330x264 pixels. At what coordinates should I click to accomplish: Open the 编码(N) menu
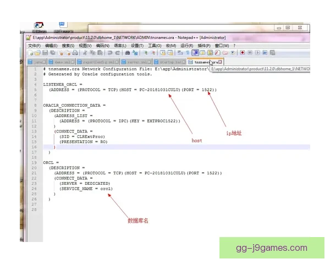pos(103,46)
